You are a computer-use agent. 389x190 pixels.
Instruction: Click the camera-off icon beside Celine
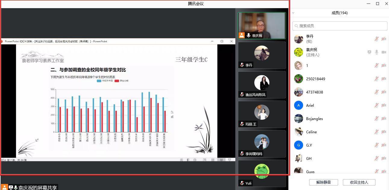coord(384,132)
